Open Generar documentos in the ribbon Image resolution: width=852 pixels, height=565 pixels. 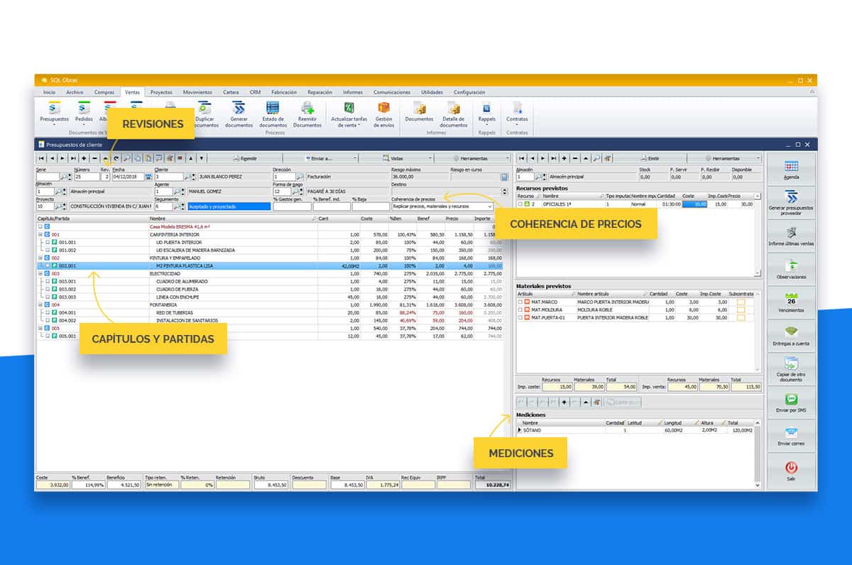(x=239, y=109)
